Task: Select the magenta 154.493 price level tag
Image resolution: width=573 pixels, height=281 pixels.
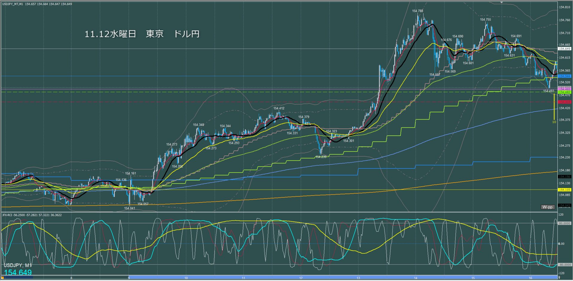Action: click(565, 89)
